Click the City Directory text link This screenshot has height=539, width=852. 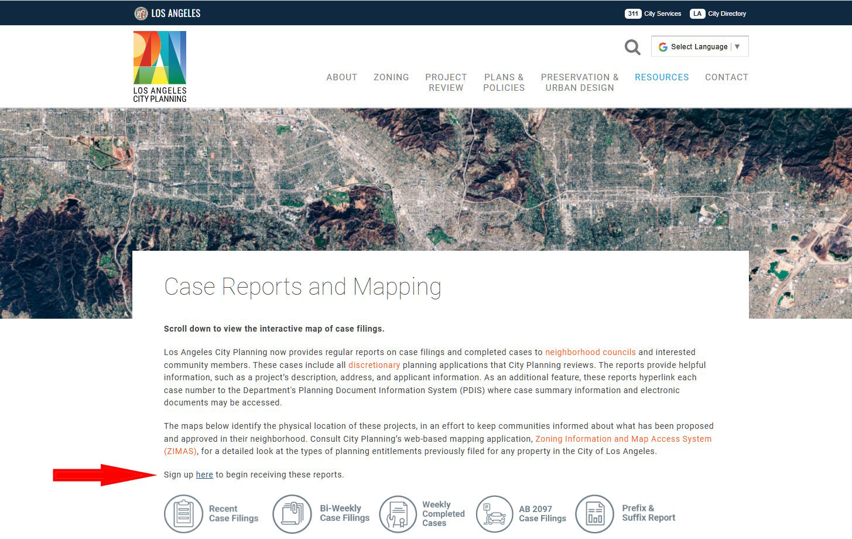pyautogui.click(x=727, y=13)
